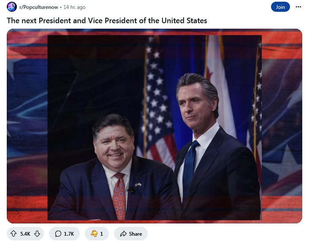The width and height of the screenshot is (309, 242).
Task: Upvote the post
Action: tap(14, 234)
